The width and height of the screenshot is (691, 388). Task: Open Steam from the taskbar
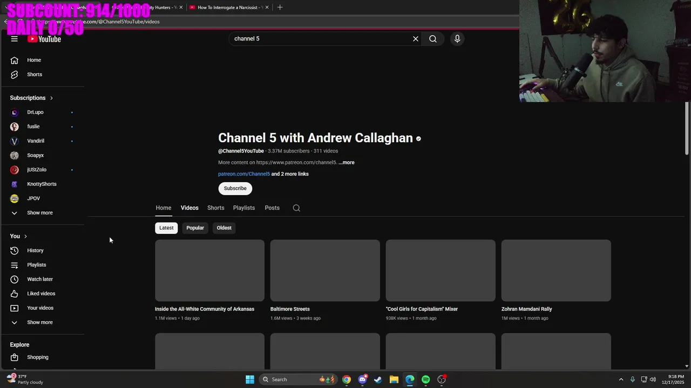(x=378, y=379)
